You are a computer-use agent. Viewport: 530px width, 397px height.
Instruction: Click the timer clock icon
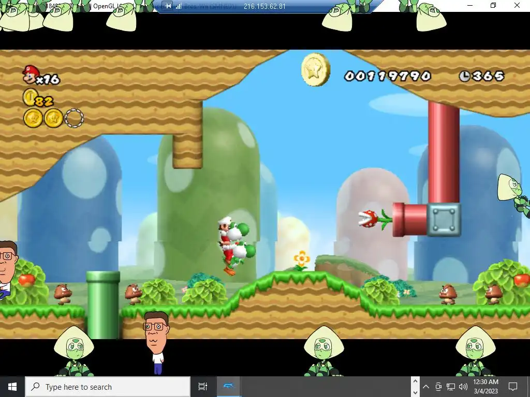click(464, 77)
